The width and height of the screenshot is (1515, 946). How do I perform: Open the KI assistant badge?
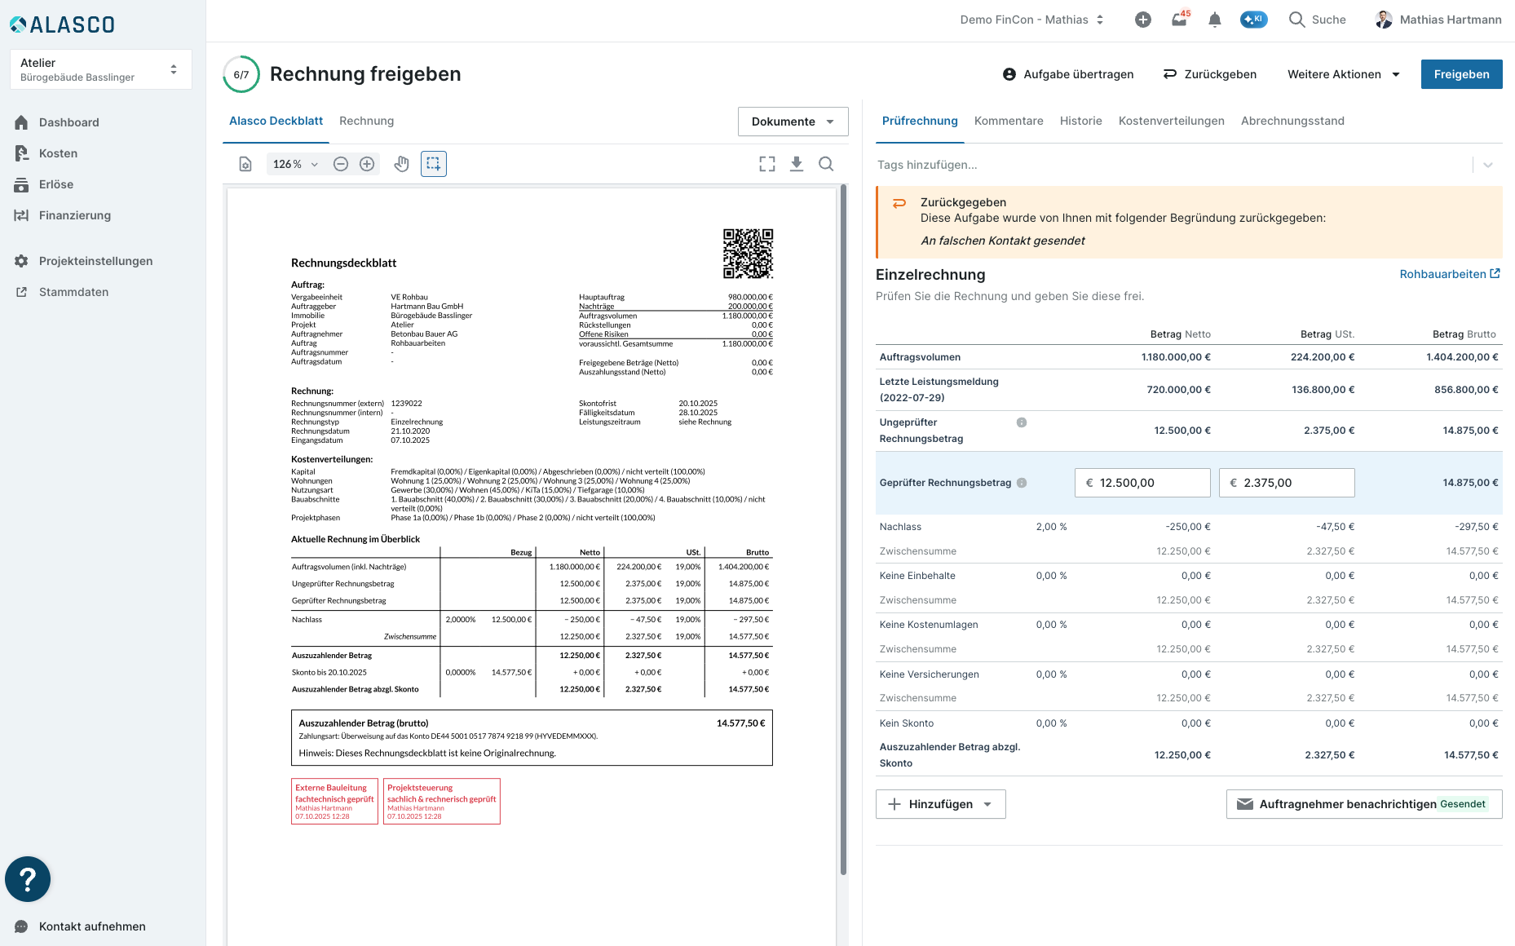pyautogui.click(x=1254, y=20)
